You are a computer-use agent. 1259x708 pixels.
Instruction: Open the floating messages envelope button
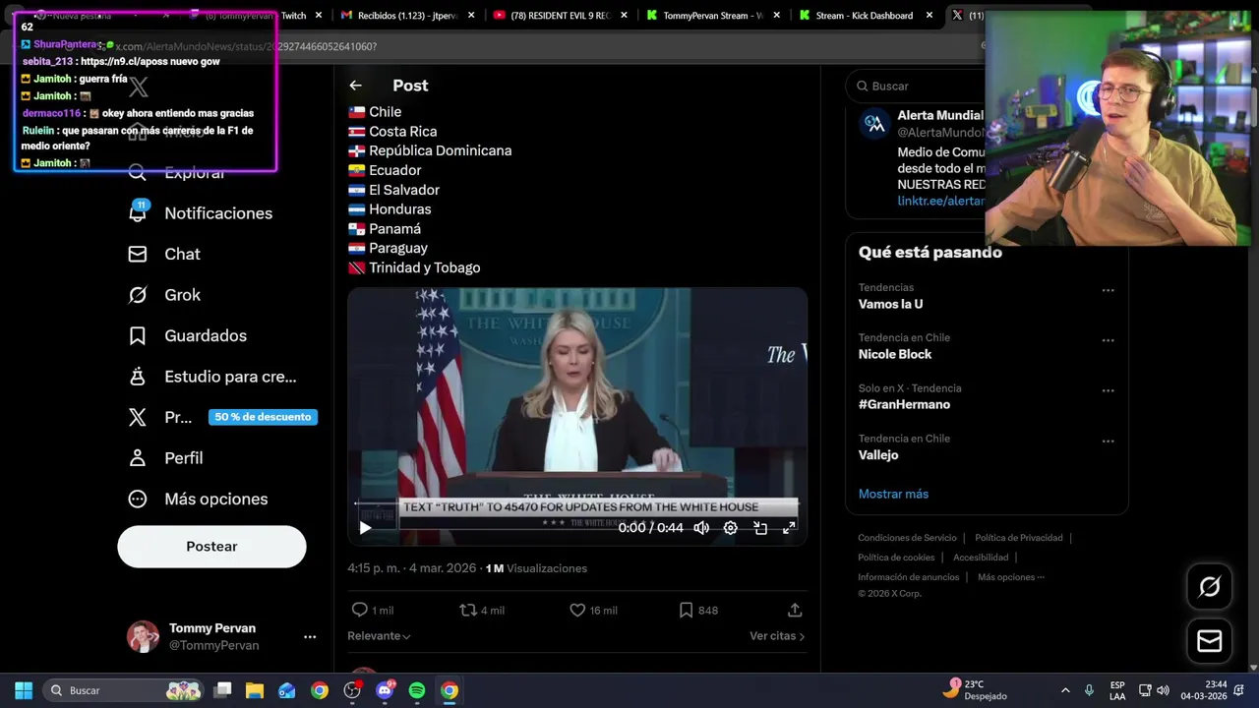[x=1210, y=641]
